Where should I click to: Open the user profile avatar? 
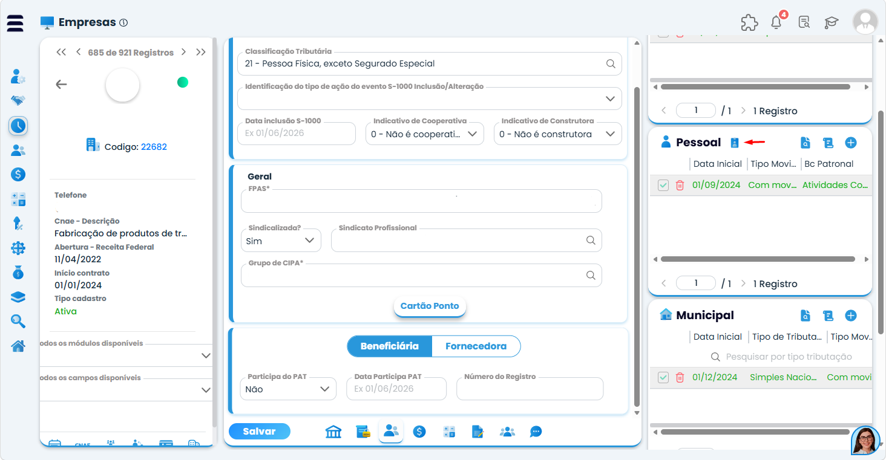pos(865,22)
